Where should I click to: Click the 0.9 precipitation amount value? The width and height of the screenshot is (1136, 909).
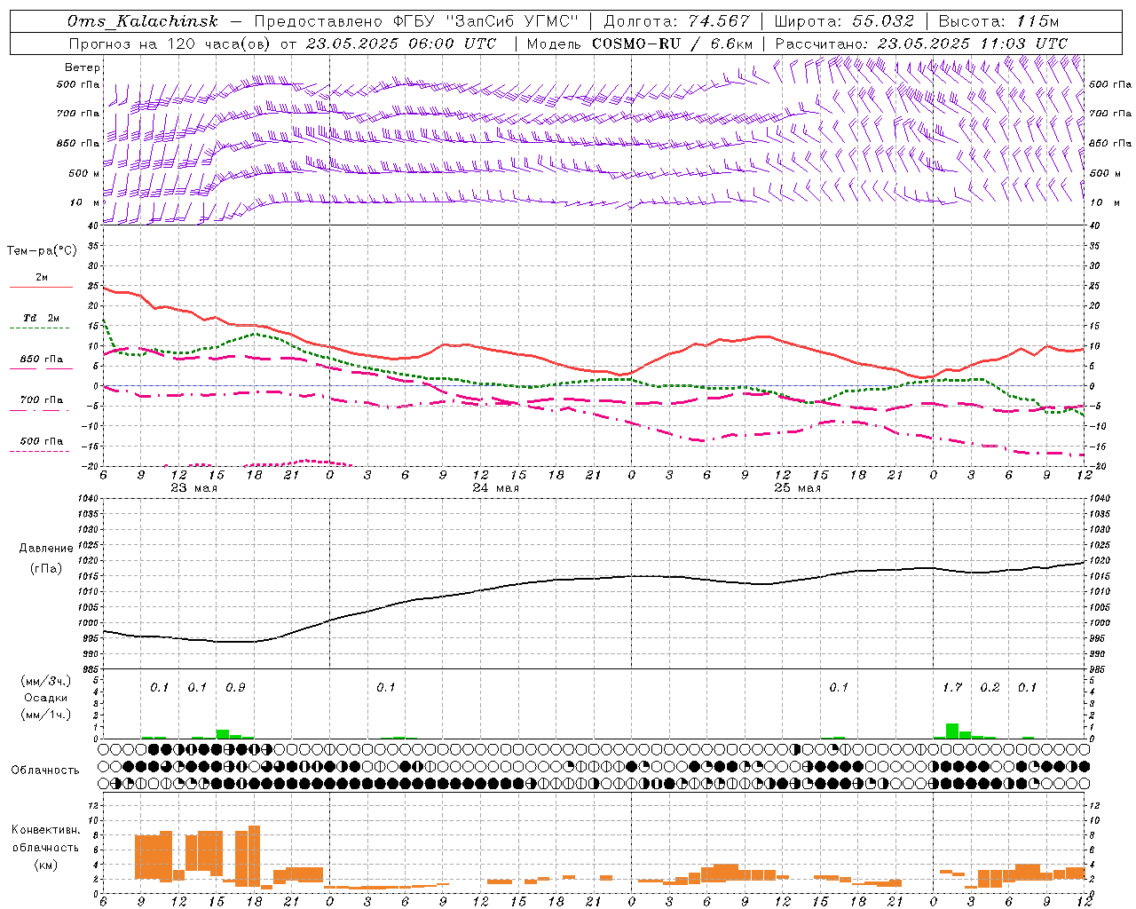pyautogui.click(x=235, y=687)
